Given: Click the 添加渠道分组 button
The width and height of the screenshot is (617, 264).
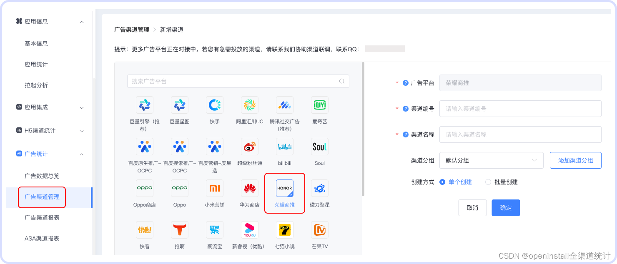Looking at the screenshot, I should pos(576,160).
